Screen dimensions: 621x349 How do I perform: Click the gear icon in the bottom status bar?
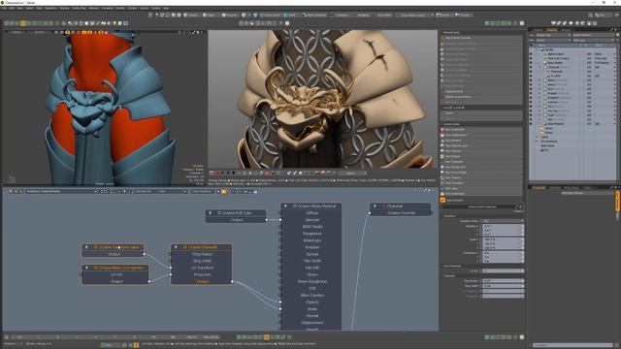click(x=522, y=337)
